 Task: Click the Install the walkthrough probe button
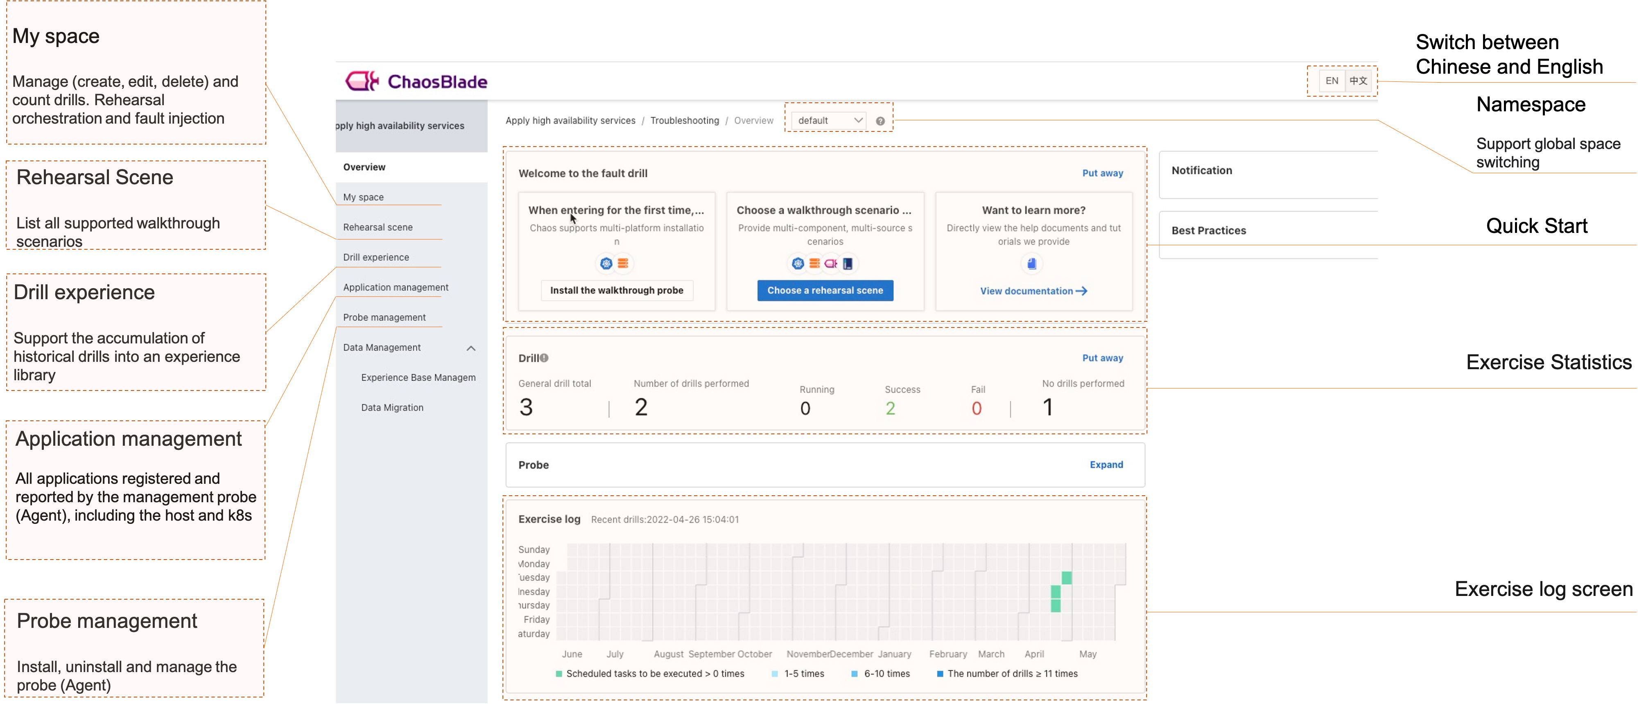(x=616, y=290)
